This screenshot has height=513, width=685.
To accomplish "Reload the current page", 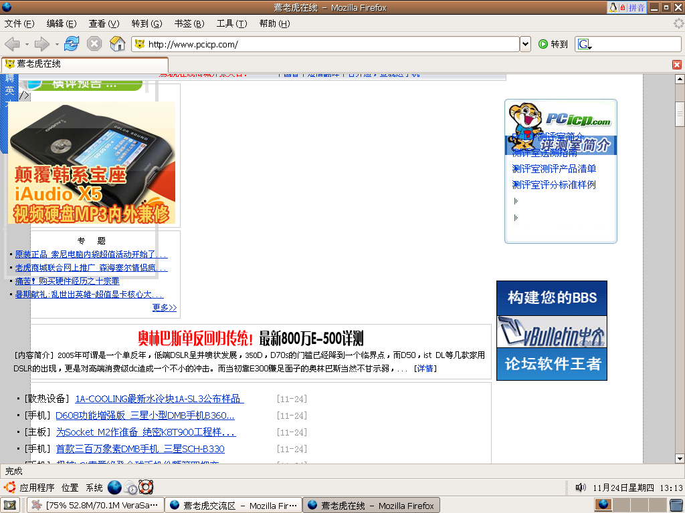I will [x=71, y=43].
